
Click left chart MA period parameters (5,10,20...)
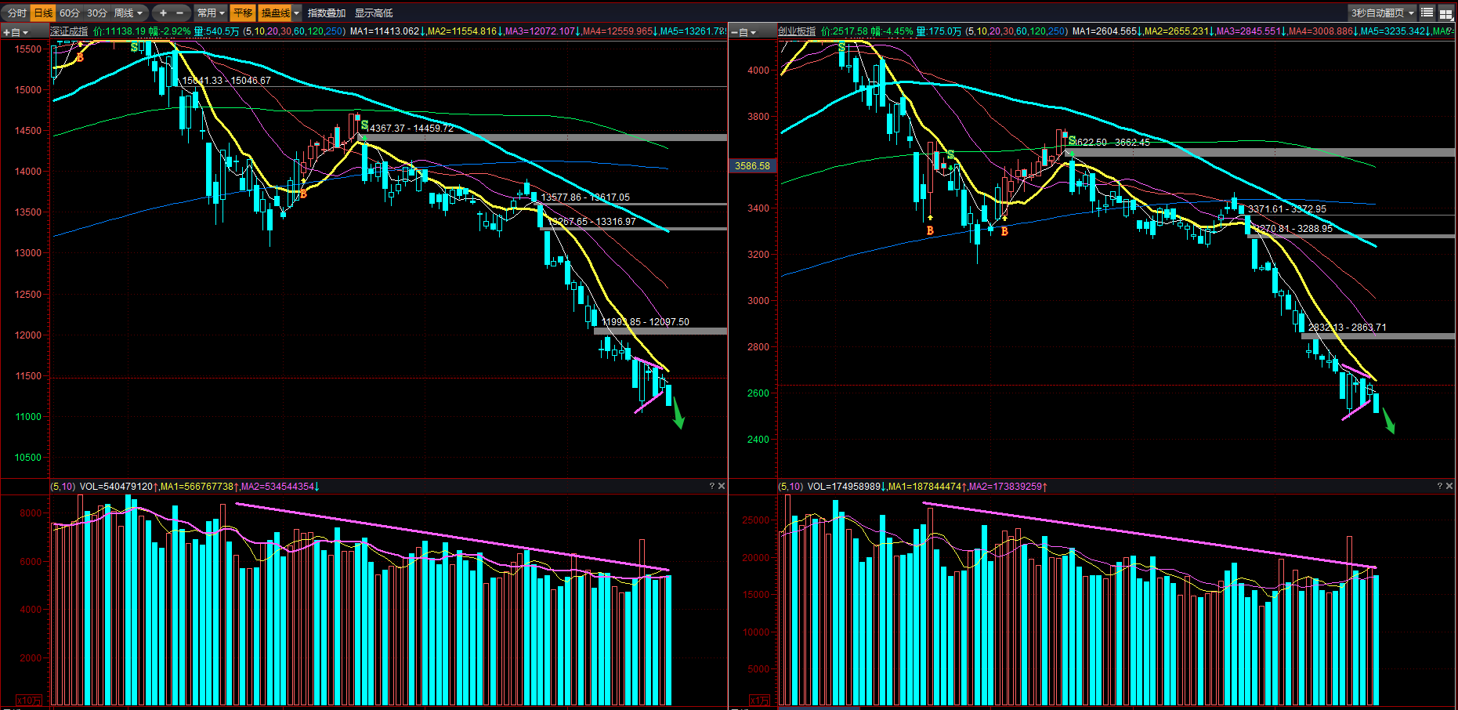point(294,31)
